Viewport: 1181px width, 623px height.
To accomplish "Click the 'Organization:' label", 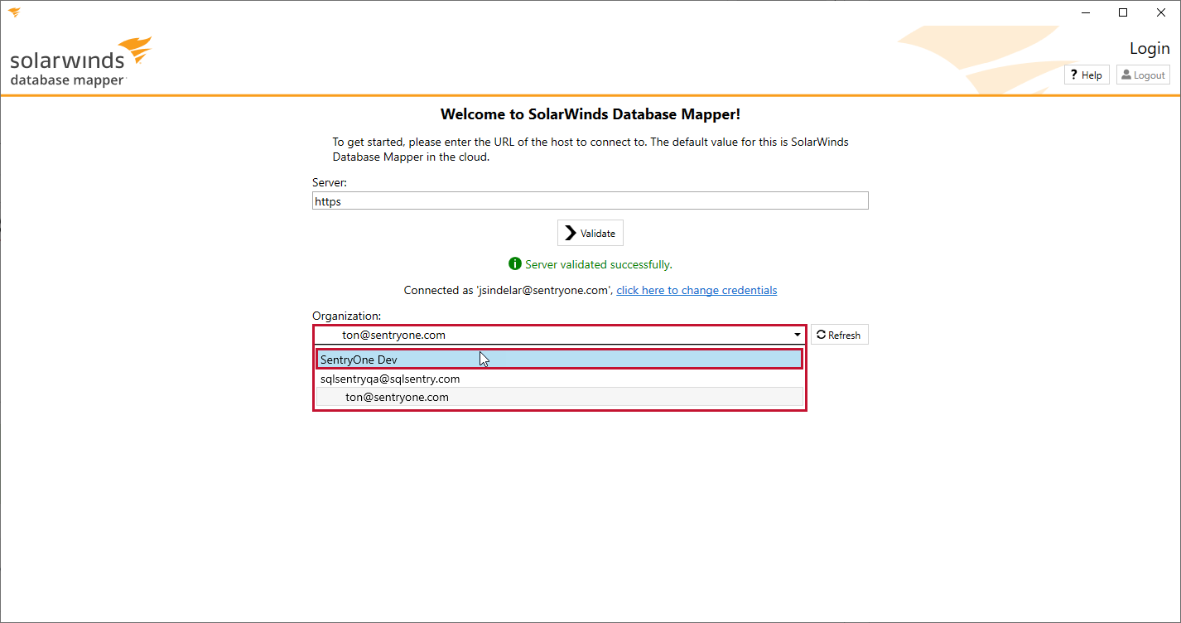I will tap(346, 316).
